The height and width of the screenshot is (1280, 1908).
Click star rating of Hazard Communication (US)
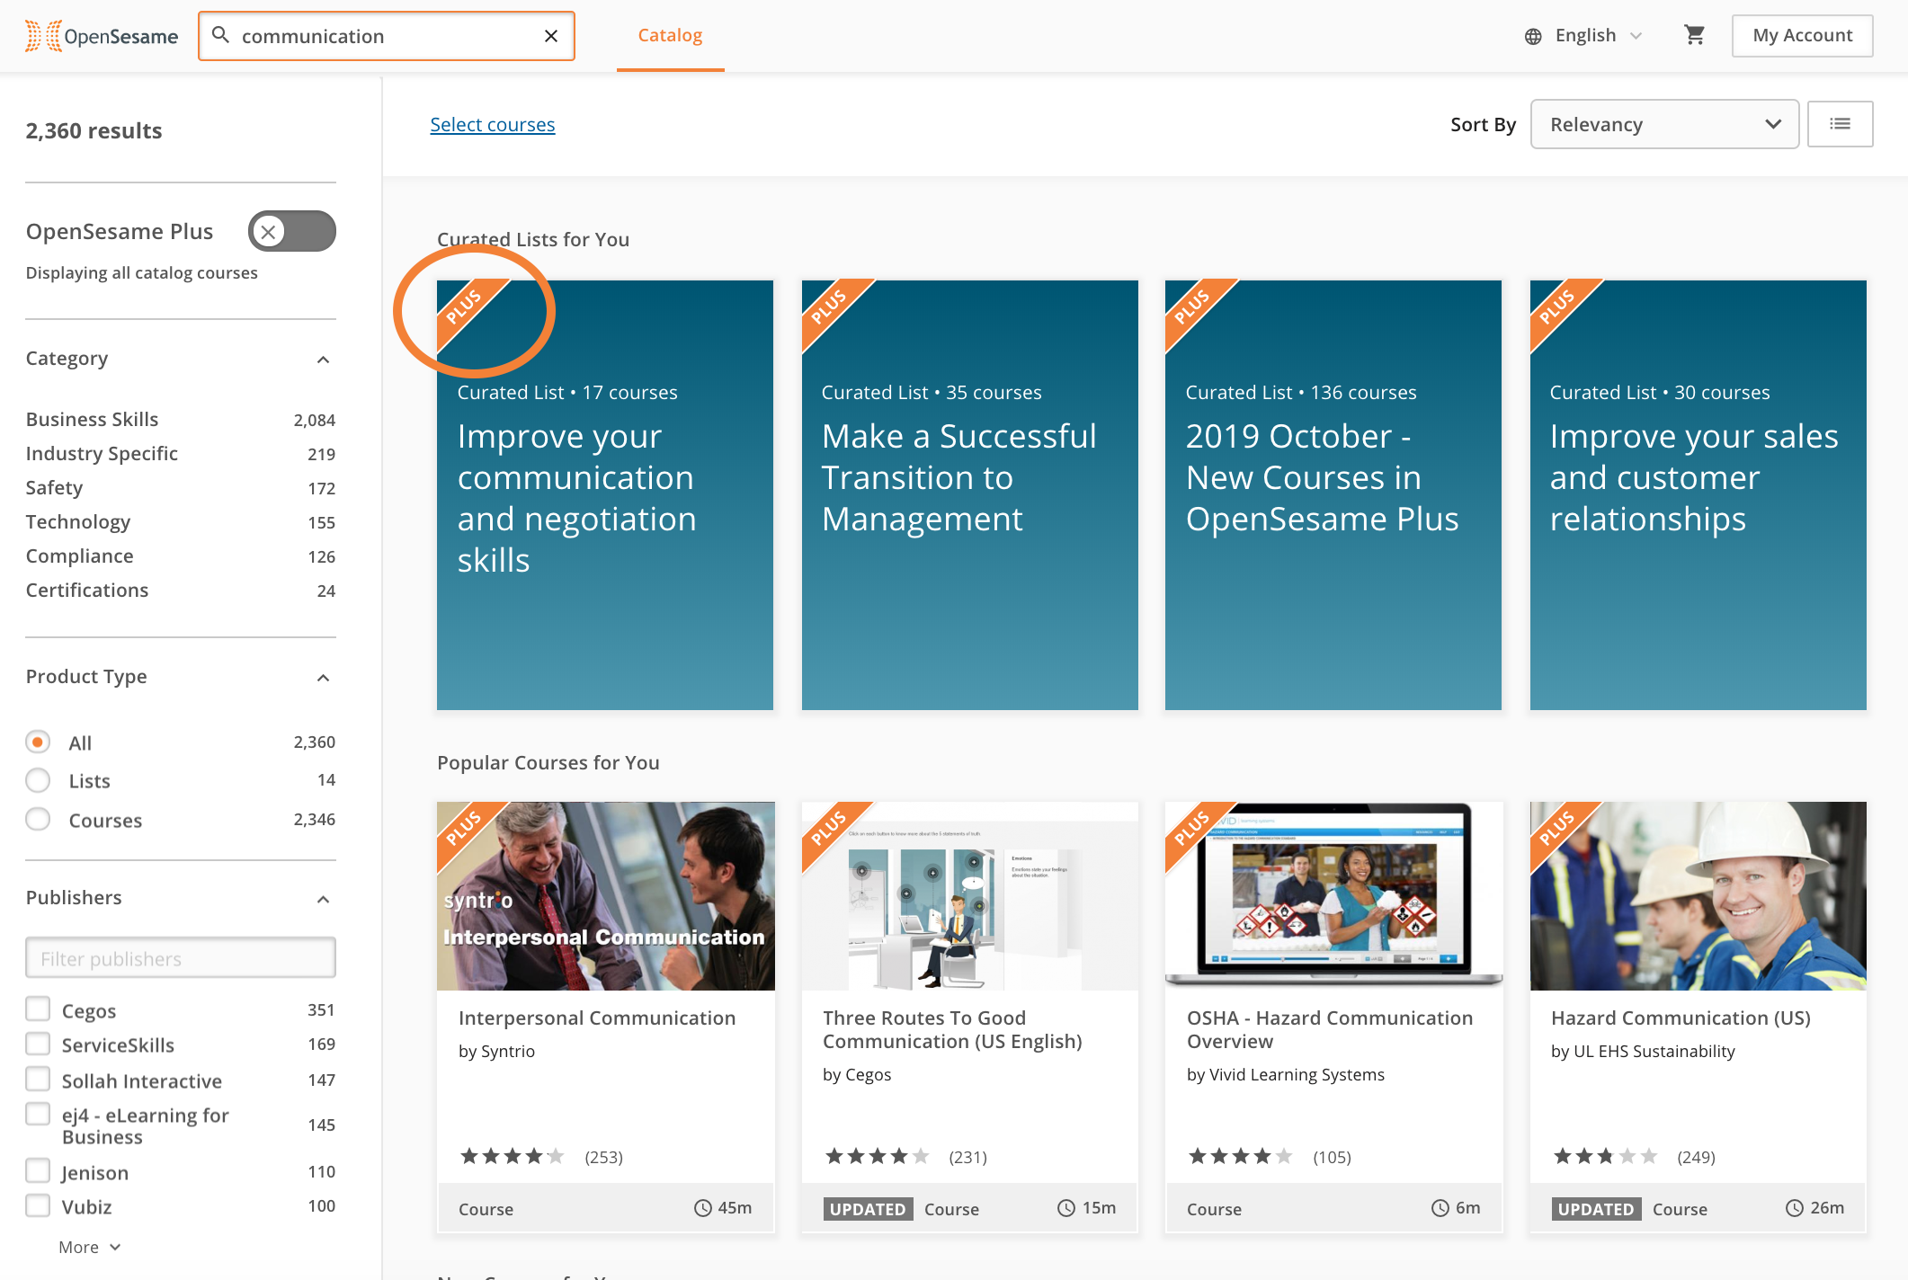[1605, 1156]
